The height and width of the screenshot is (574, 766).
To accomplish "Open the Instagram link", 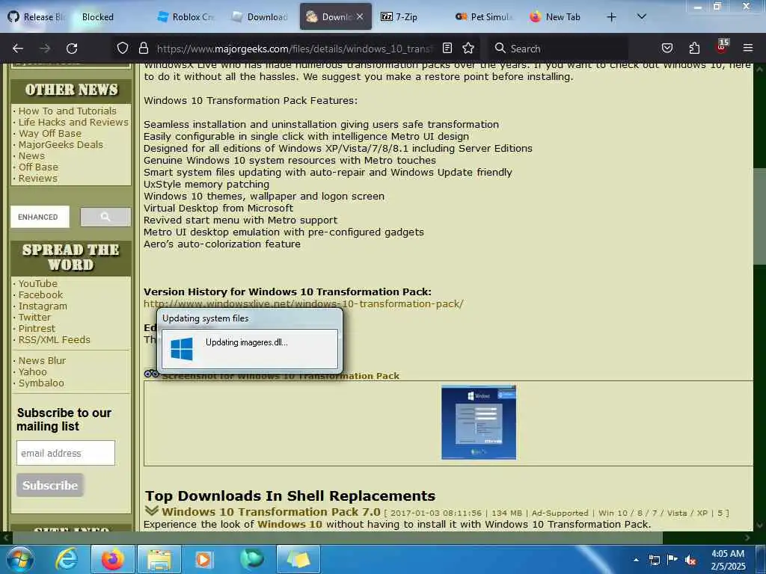I will click(43, 306).
